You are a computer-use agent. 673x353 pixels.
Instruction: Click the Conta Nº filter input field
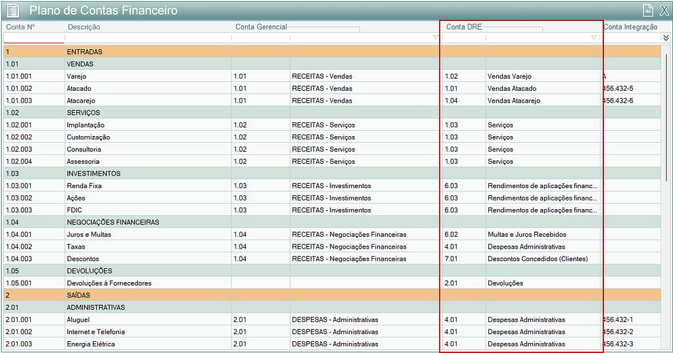click(x=34, y=38)
